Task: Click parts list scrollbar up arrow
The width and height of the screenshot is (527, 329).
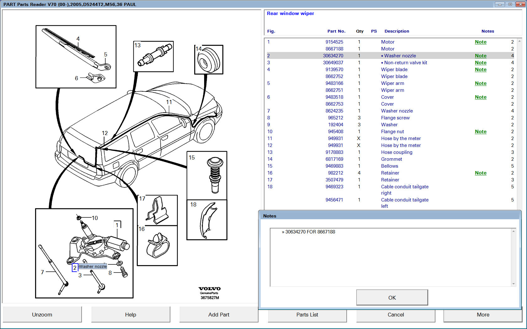Action: (x=519, y=41)
